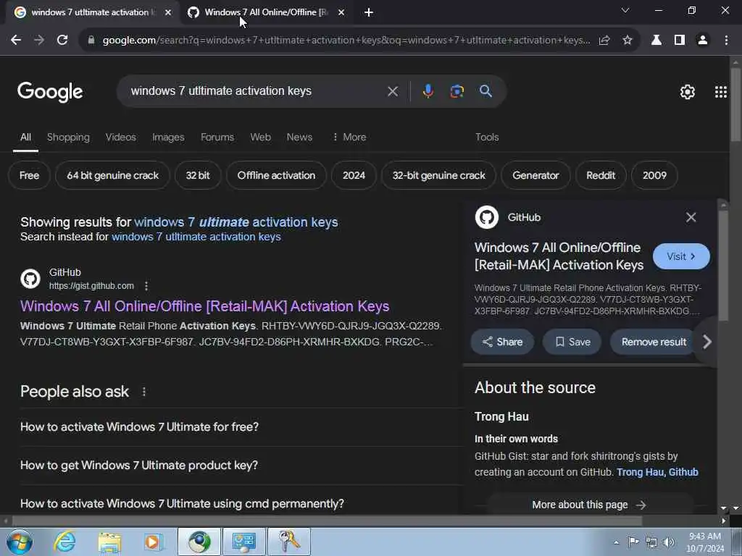The width and height of the screenshot is (742, 556).
Task: Select the Videos search tab
Action: pos(121,137)
